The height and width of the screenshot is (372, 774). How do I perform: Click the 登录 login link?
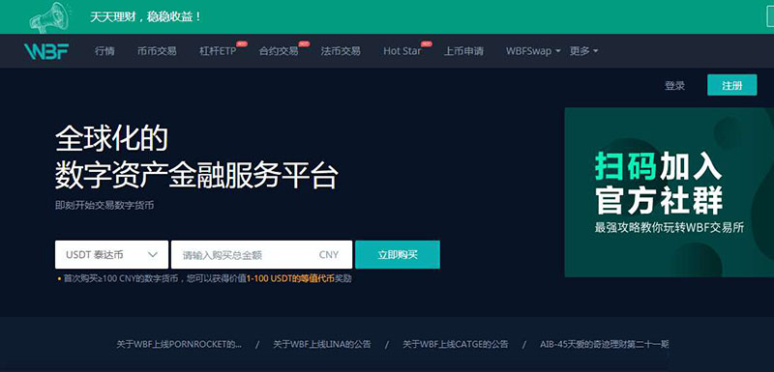(674, 86)
